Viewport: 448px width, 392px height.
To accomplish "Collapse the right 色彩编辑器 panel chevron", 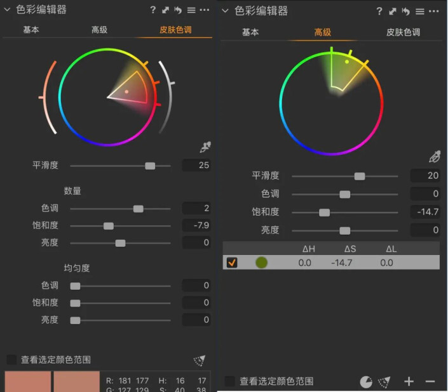I will click(226, 11).
